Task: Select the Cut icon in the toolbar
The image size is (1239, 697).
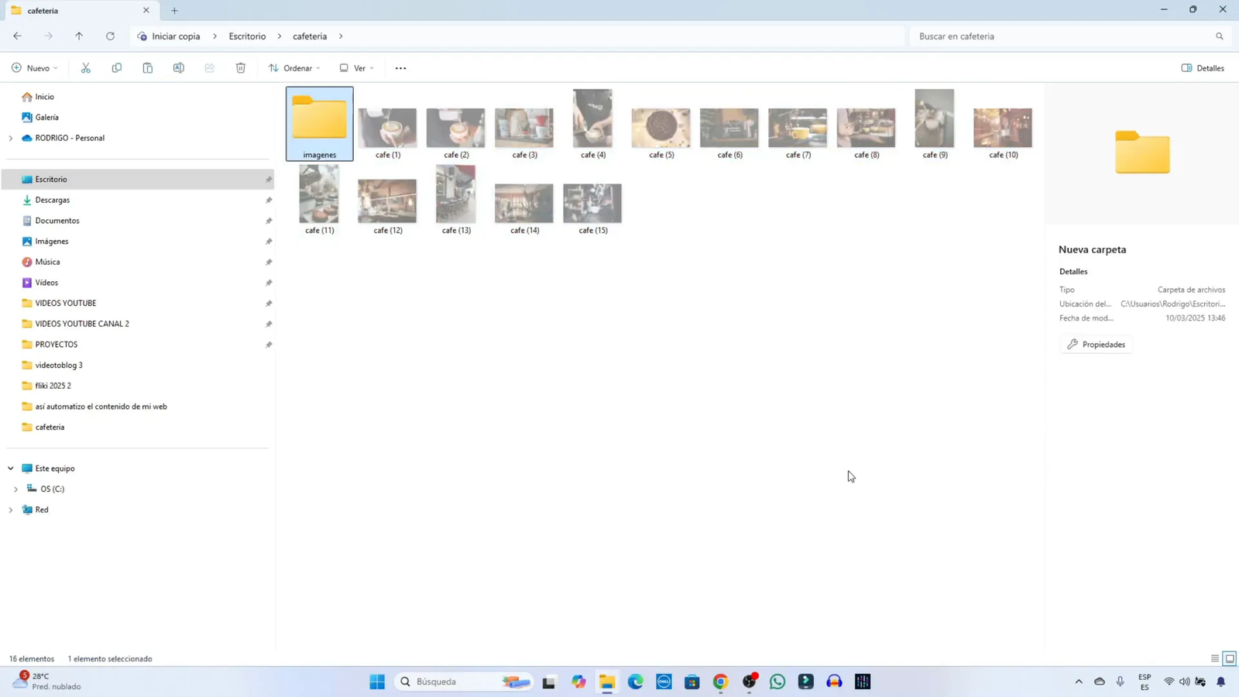Action: (85, 67)
